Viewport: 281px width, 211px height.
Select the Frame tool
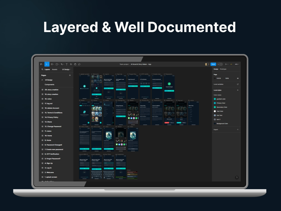coord(52,64)
